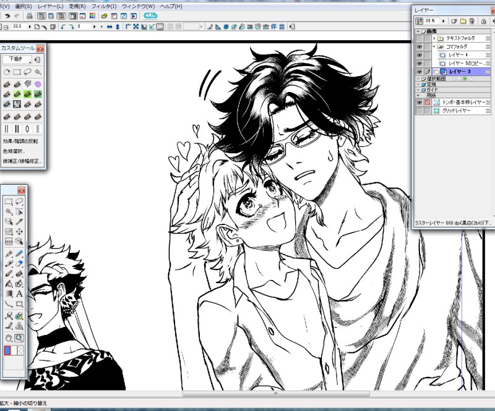Select the transparent checkered swatch
Screen dimensions: 495x411
coord(20,351)
